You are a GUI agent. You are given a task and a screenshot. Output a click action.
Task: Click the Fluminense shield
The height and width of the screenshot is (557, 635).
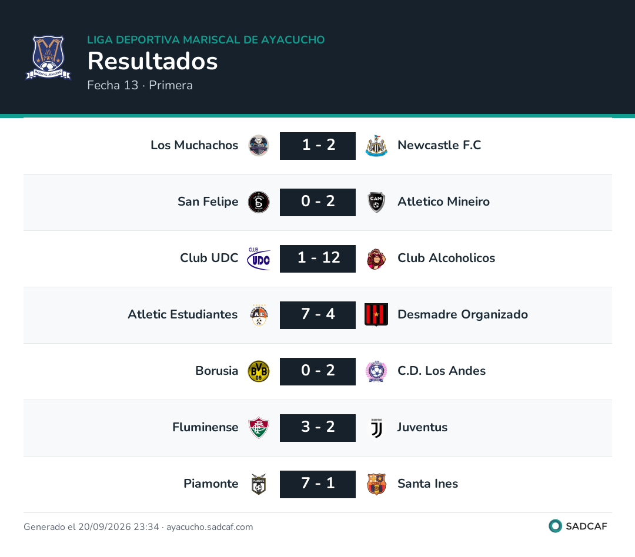259,428
